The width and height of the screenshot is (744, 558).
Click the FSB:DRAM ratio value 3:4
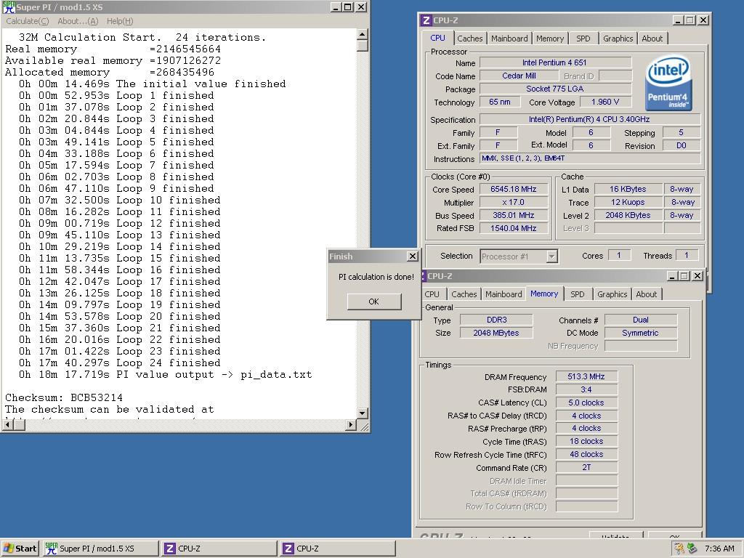click(586, 389)
